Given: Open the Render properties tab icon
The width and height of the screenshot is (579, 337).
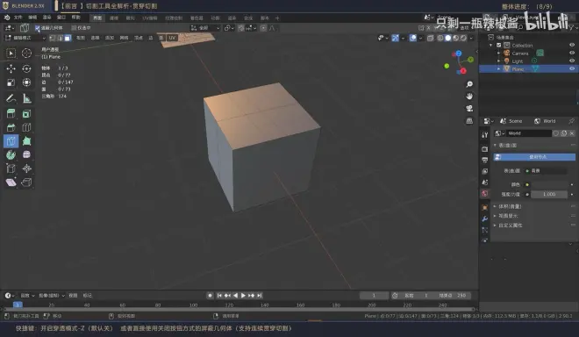Looking at the screenshot, I should pos(485,149).
